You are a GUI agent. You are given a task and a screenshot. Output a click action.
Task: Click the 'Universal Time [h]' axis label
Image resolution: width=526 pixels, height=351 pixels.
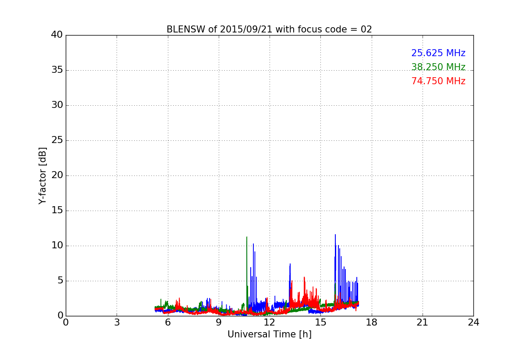point(270,334)
